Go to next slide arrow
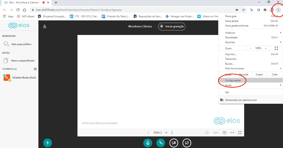283x148 pixels. point(172,133)
